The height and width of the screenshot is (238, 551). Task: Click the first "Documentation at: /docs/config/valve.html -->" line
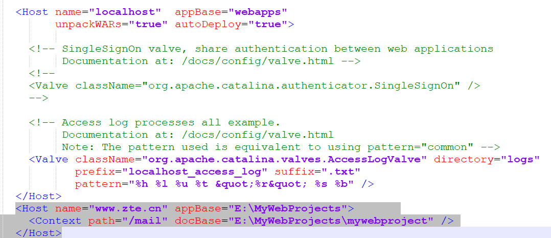point(211,61)
